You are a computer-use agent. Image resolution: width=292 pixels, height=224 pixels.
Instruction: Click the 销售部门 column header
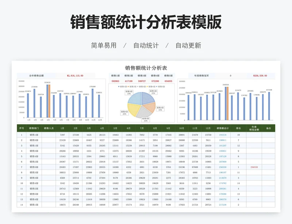pos(34,128)
